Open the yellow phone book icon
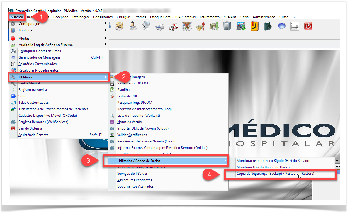 click(x=254, y=26)
